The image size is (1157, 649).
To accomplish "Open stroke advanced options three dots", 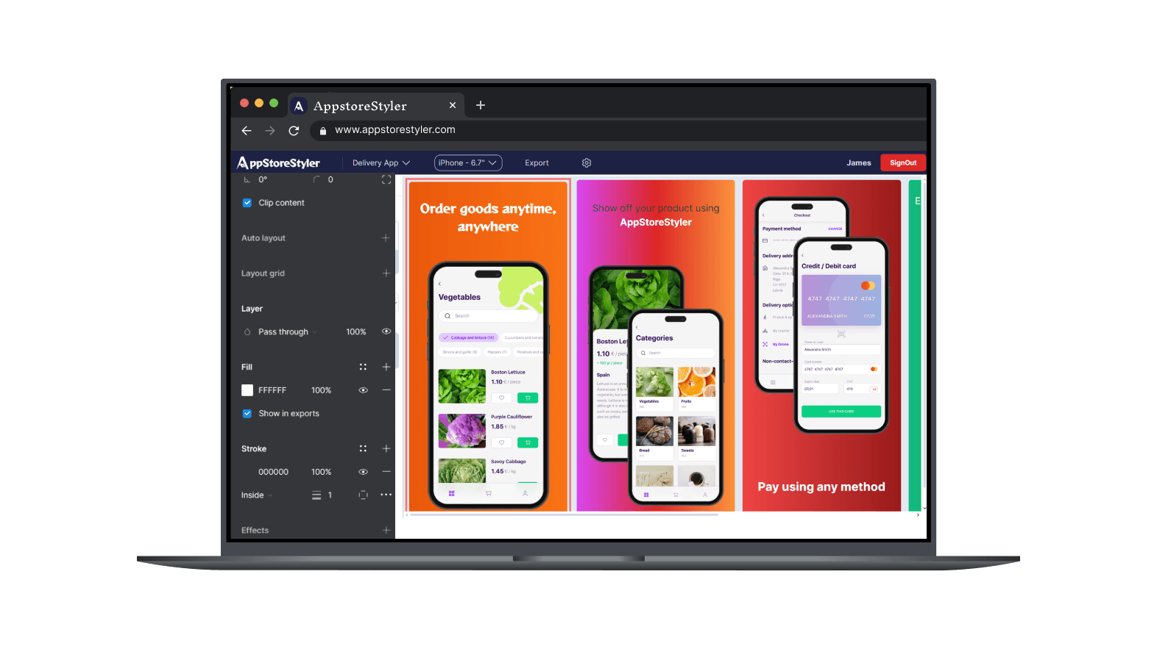I will coord(386,495).
